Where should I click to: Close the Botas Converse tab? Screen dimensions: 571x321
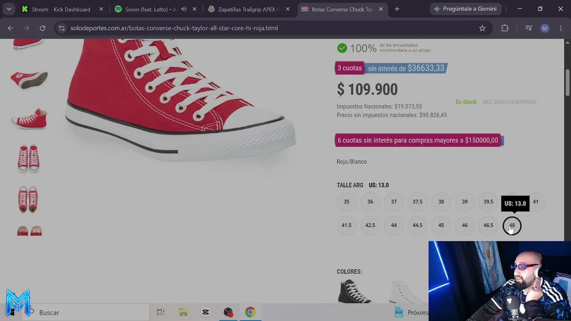point(381,9)
